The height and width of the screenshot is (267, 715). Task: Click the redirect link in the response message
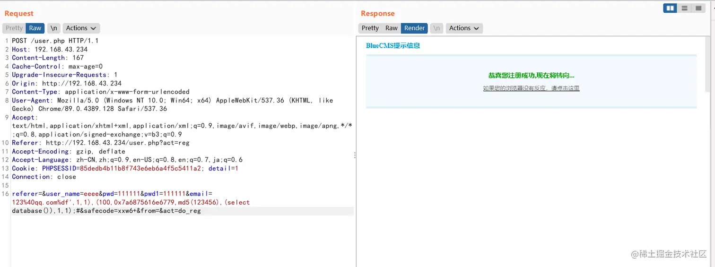click(x=531, y=88)
